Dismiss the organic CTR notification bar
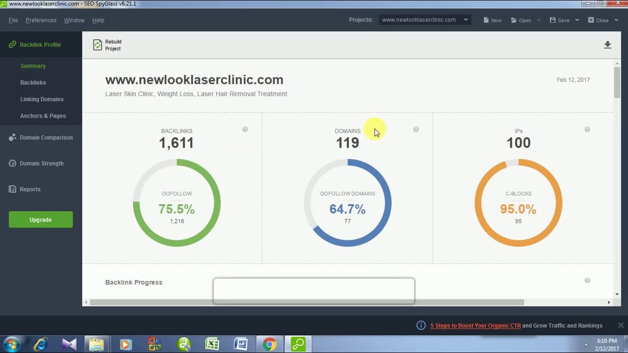The height and width of the screenshot is (353, 628). pos(621,325)
